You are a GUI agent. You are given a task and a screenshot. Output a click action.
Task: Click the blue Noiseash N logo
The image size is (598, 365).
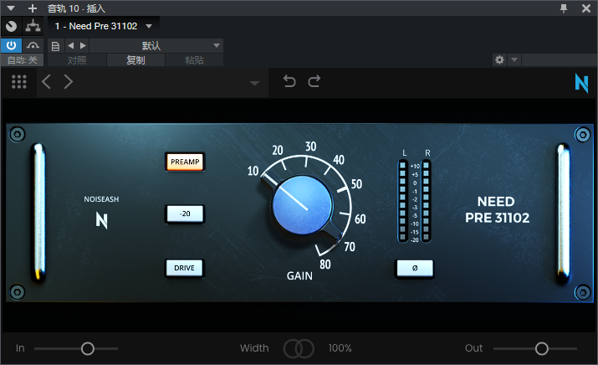pyautogui.click(x=581, y=83)
